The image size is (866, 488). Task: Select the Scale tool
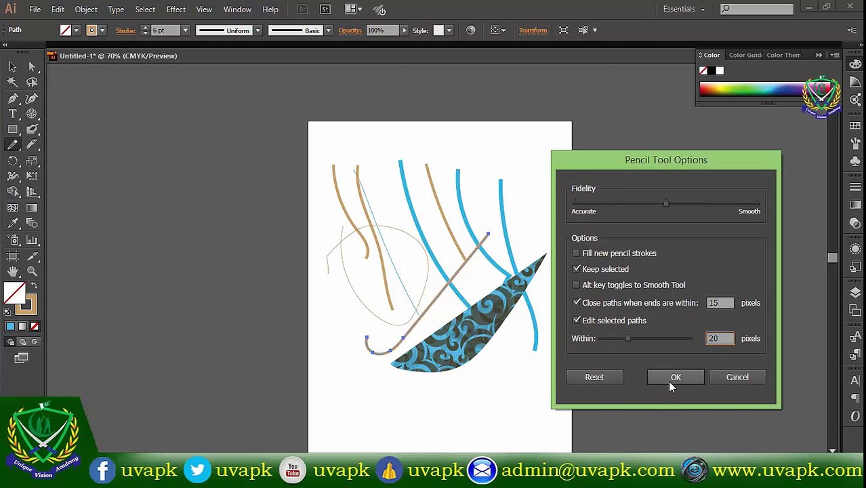[x=32, y=161]
